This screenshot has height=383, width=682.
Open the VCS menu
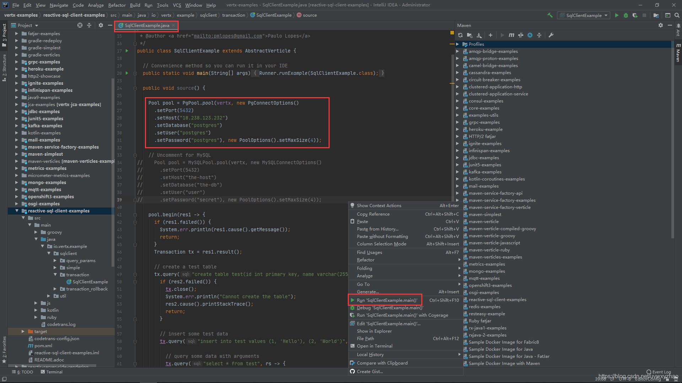click(x=177, y=5)
